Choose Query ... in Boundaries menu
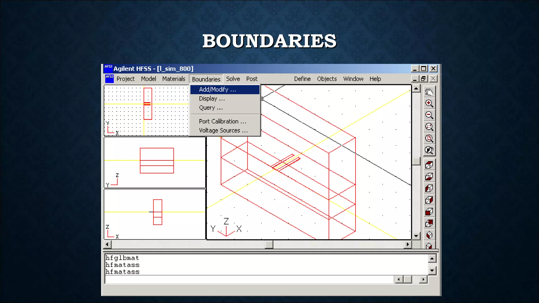 click(225, 108)
